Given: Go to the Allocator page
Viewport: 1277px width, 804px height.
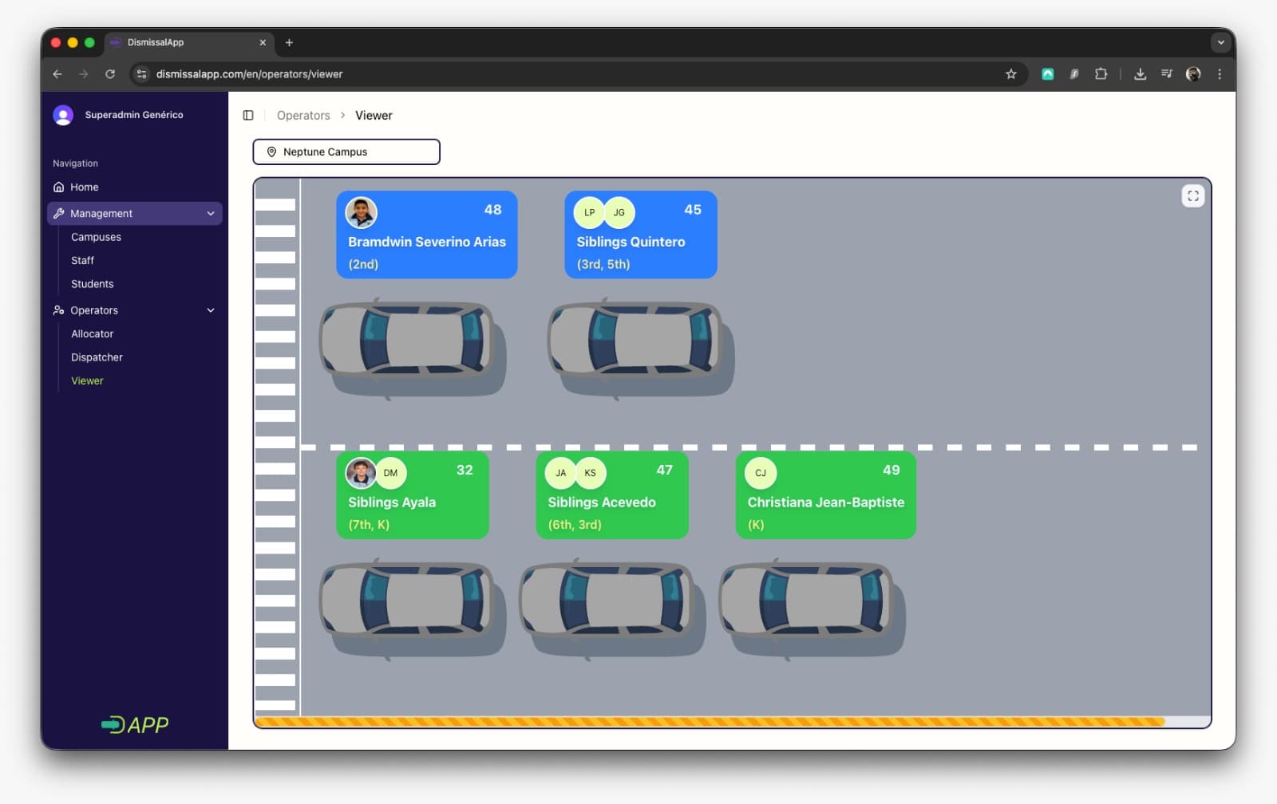Looking at the screenshot, I should coord(92,334).
